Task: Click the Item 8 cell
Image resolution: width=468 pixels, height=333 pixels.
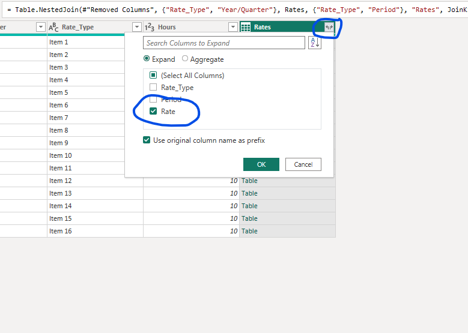Action: coord(86,130)
